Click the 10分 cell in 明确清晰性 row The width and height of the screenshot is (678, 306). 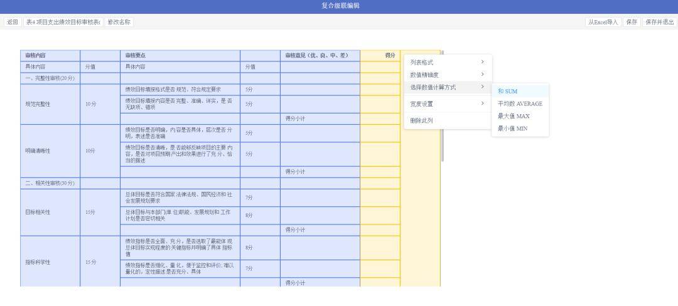(x=100, y=151)
